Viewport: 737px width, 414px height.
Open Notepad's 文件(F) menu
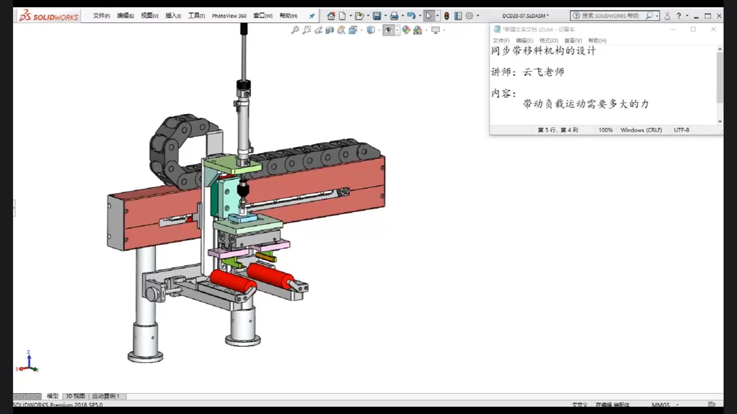click(x=501, y=41)
